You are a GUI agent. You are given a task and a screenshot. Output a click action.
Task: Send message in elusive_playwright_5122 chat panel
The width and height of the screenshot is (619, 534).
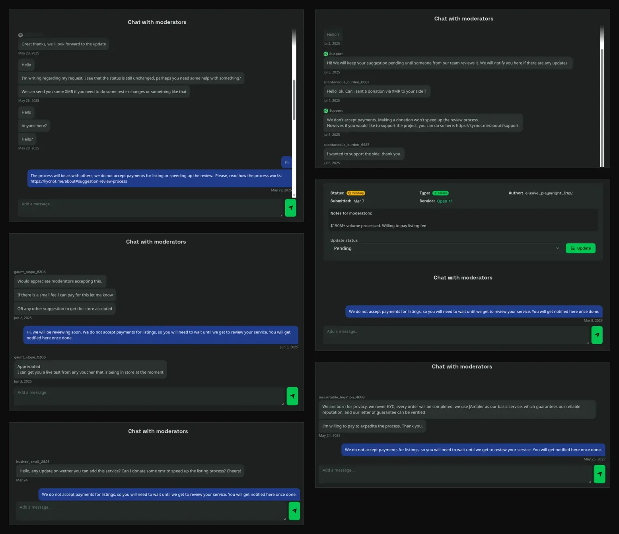(x=597, y=335)
